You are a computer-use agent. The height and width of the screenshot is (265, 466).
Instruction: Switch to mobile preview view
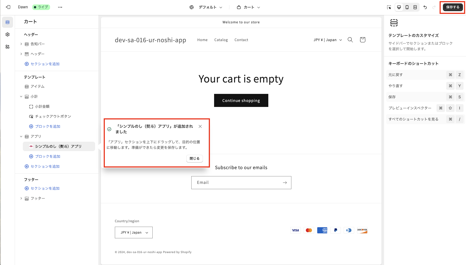click(x=407, y=7)
